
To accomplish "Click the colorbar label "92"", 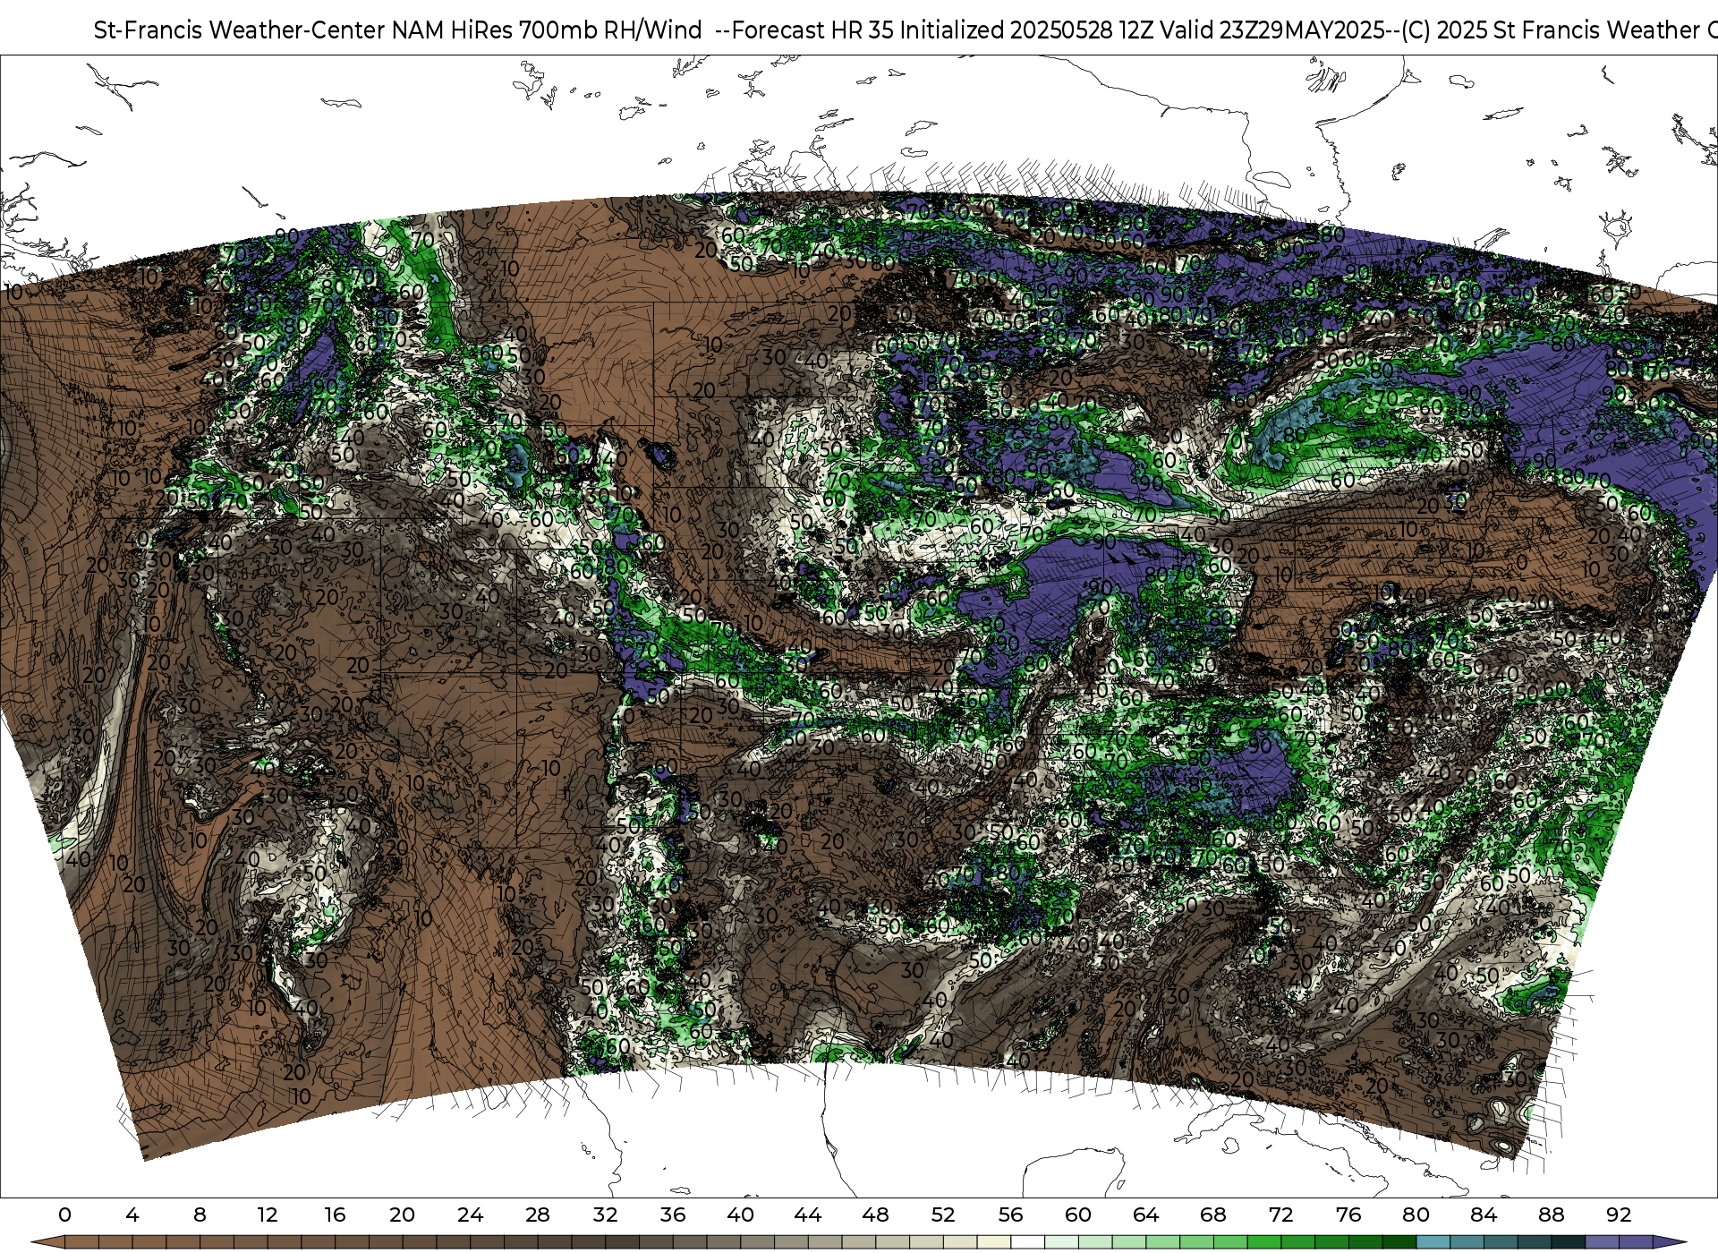I will pos(1619,1215).
